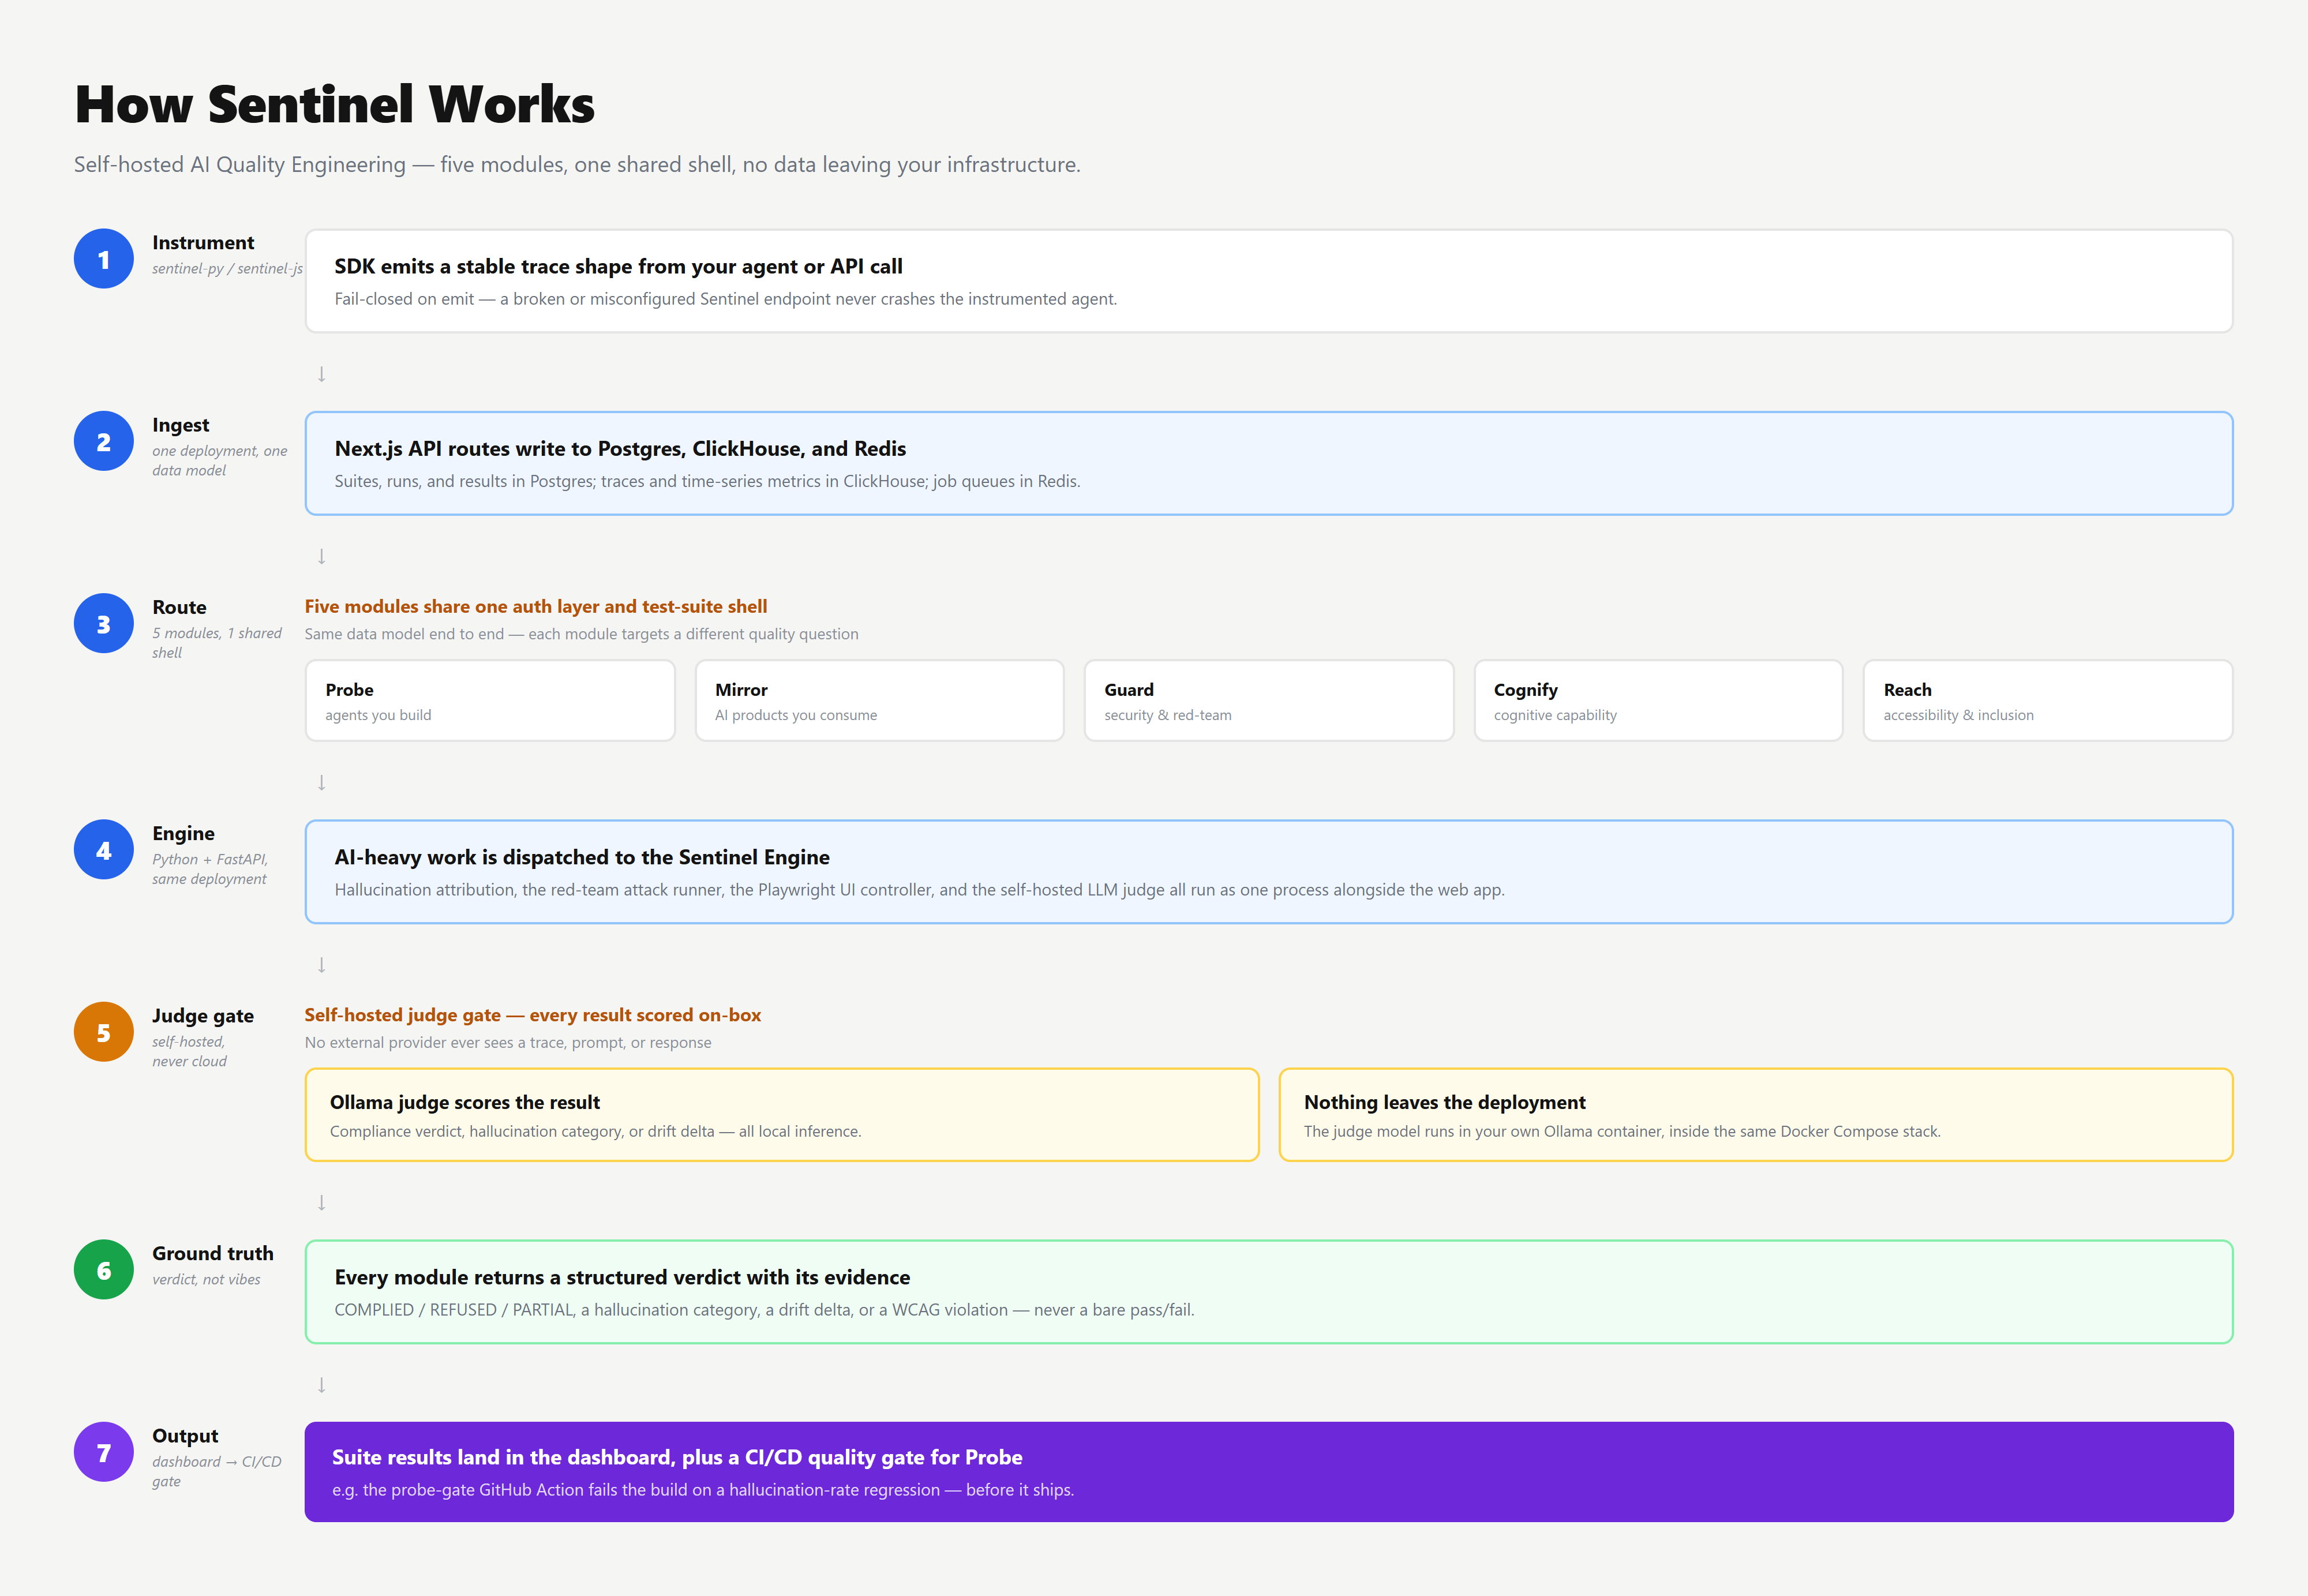Click the "Output" step label
The image size is (2308, 1596).
click(x=185, y=1436)
